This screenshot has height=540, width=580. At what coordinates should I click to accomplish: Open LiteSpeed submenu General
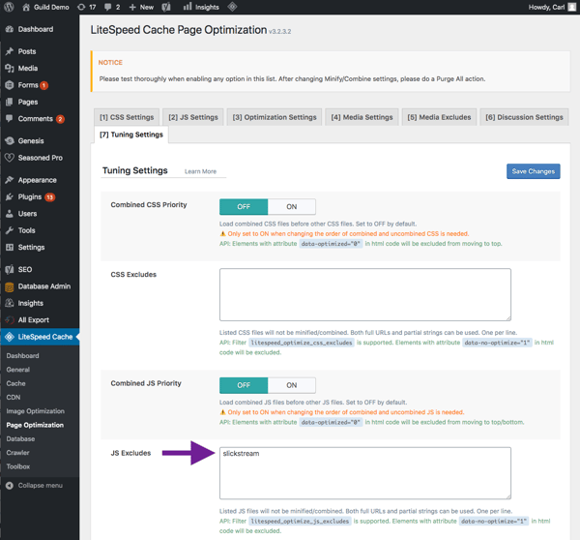pos(18,370)
